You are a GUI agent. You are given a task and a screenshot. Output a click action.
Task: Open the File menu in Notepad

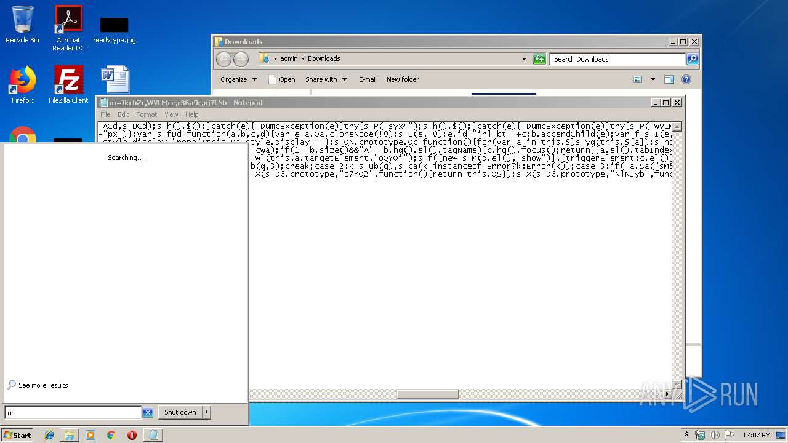(x=105, y=114)
